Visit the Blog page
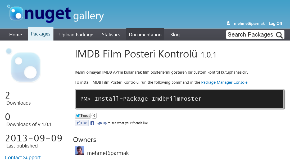 (175, 35)
